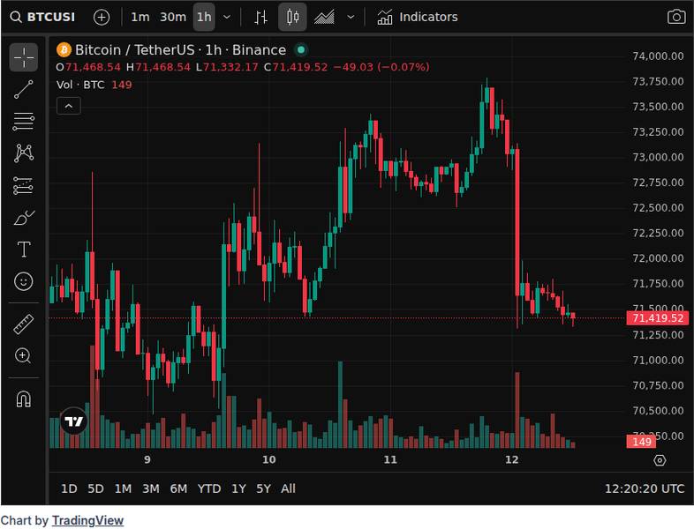Screen dimensions: 694x529
Task: Click the 74,000.00 price axis label
Action: pyautogui.click(x=658, y=56)
